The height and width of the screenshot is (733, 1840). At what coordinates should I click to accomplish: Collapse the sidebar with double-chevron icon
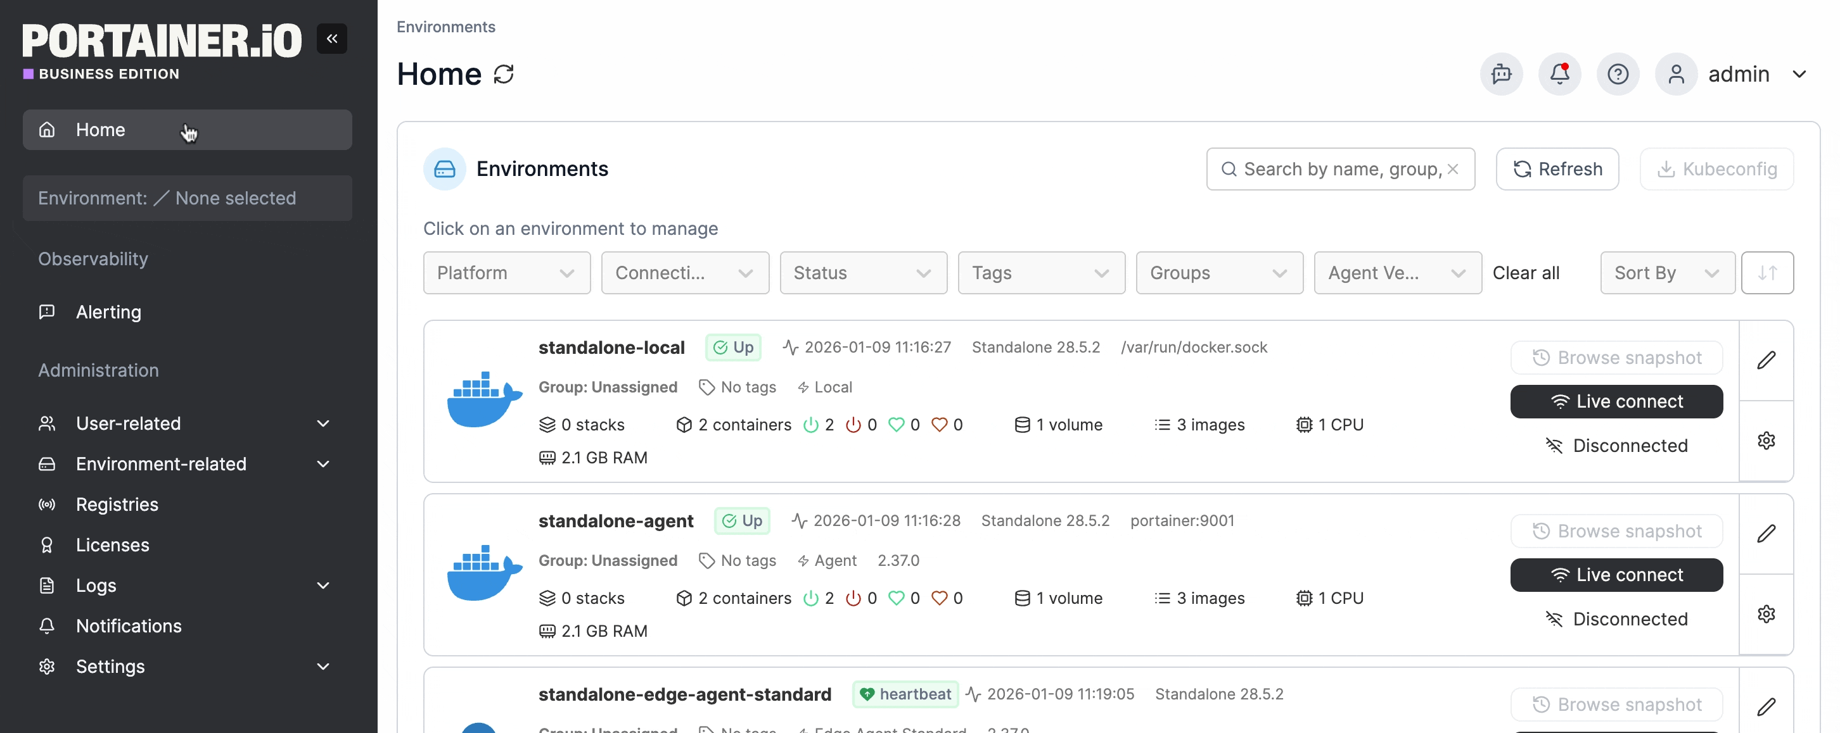(332, 39)
